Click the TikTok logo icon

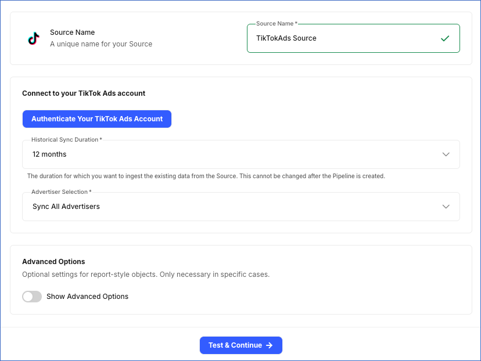point(34,38)
